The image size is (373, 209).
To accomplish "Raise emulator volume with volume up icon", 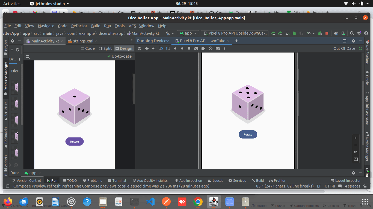I will 147,48.
